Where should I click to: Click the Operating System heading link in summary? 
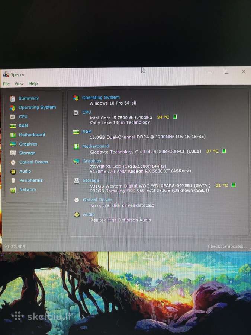(101, 98)
